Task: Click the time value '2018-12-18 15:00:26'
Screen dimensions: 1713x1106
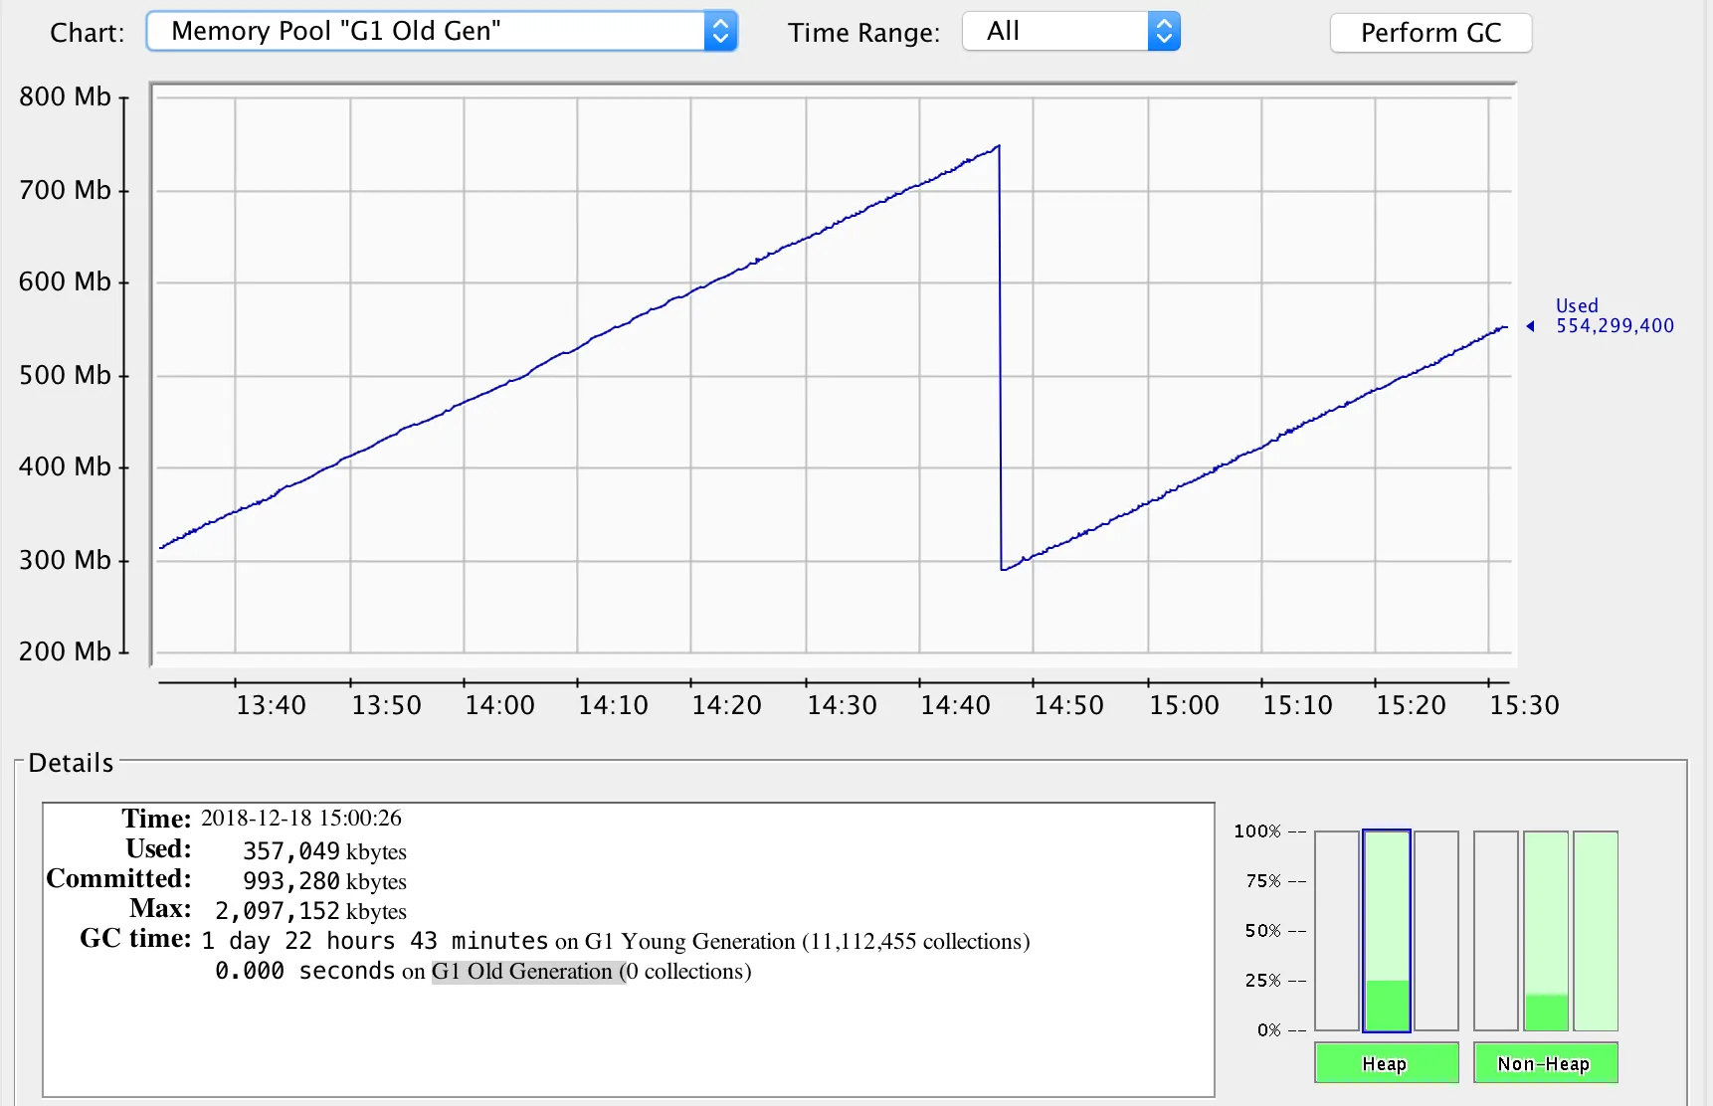Action: tap(301, 819)
